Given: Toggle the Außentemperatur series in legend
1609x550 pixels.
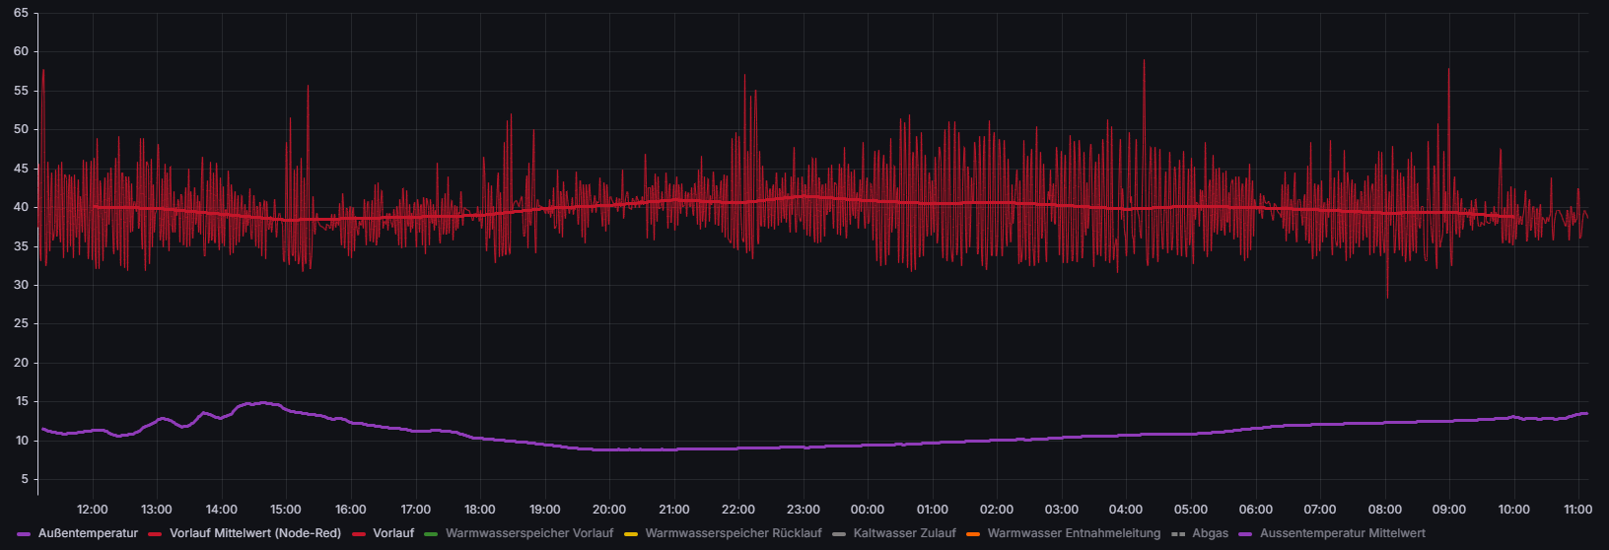Looking at the screenshot, I should (88, 533).
